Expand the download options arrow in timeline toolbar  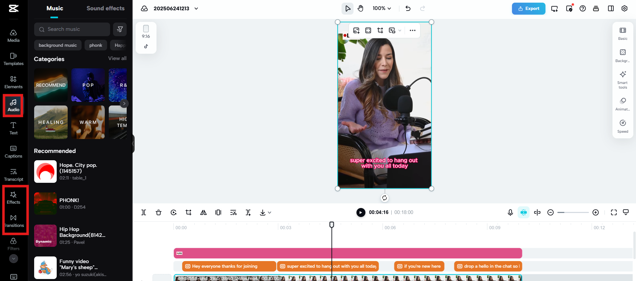click(x=270, y=213)
